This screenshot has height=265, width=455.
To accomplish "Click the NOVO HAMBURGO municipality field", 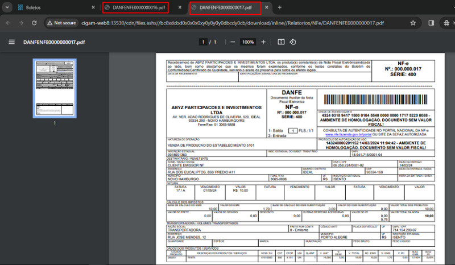I will click(183, 179).
